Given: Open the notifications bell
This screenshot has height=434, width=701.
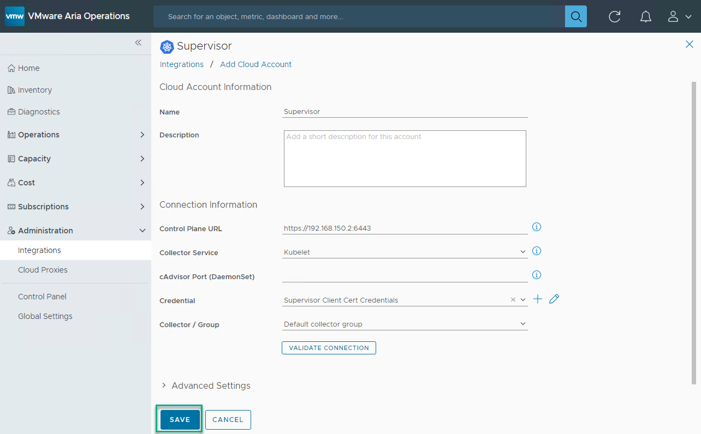Looking at the screenshot, I should coord(645,16).
